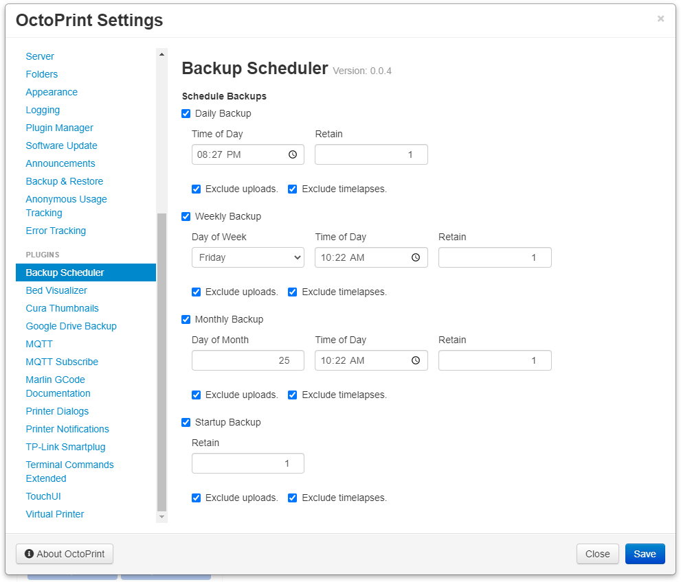Uncheck Exclude timelapses under Daily Backup
The height and width of the screenshot is (582, 681).
(292, 189)
